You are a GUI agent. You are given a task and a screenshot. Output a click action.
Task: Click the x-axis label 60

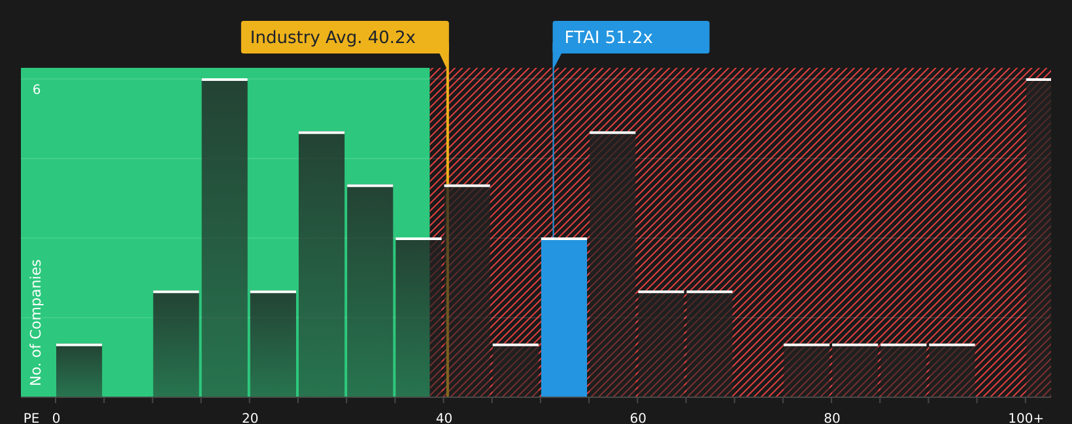(638, 418)
